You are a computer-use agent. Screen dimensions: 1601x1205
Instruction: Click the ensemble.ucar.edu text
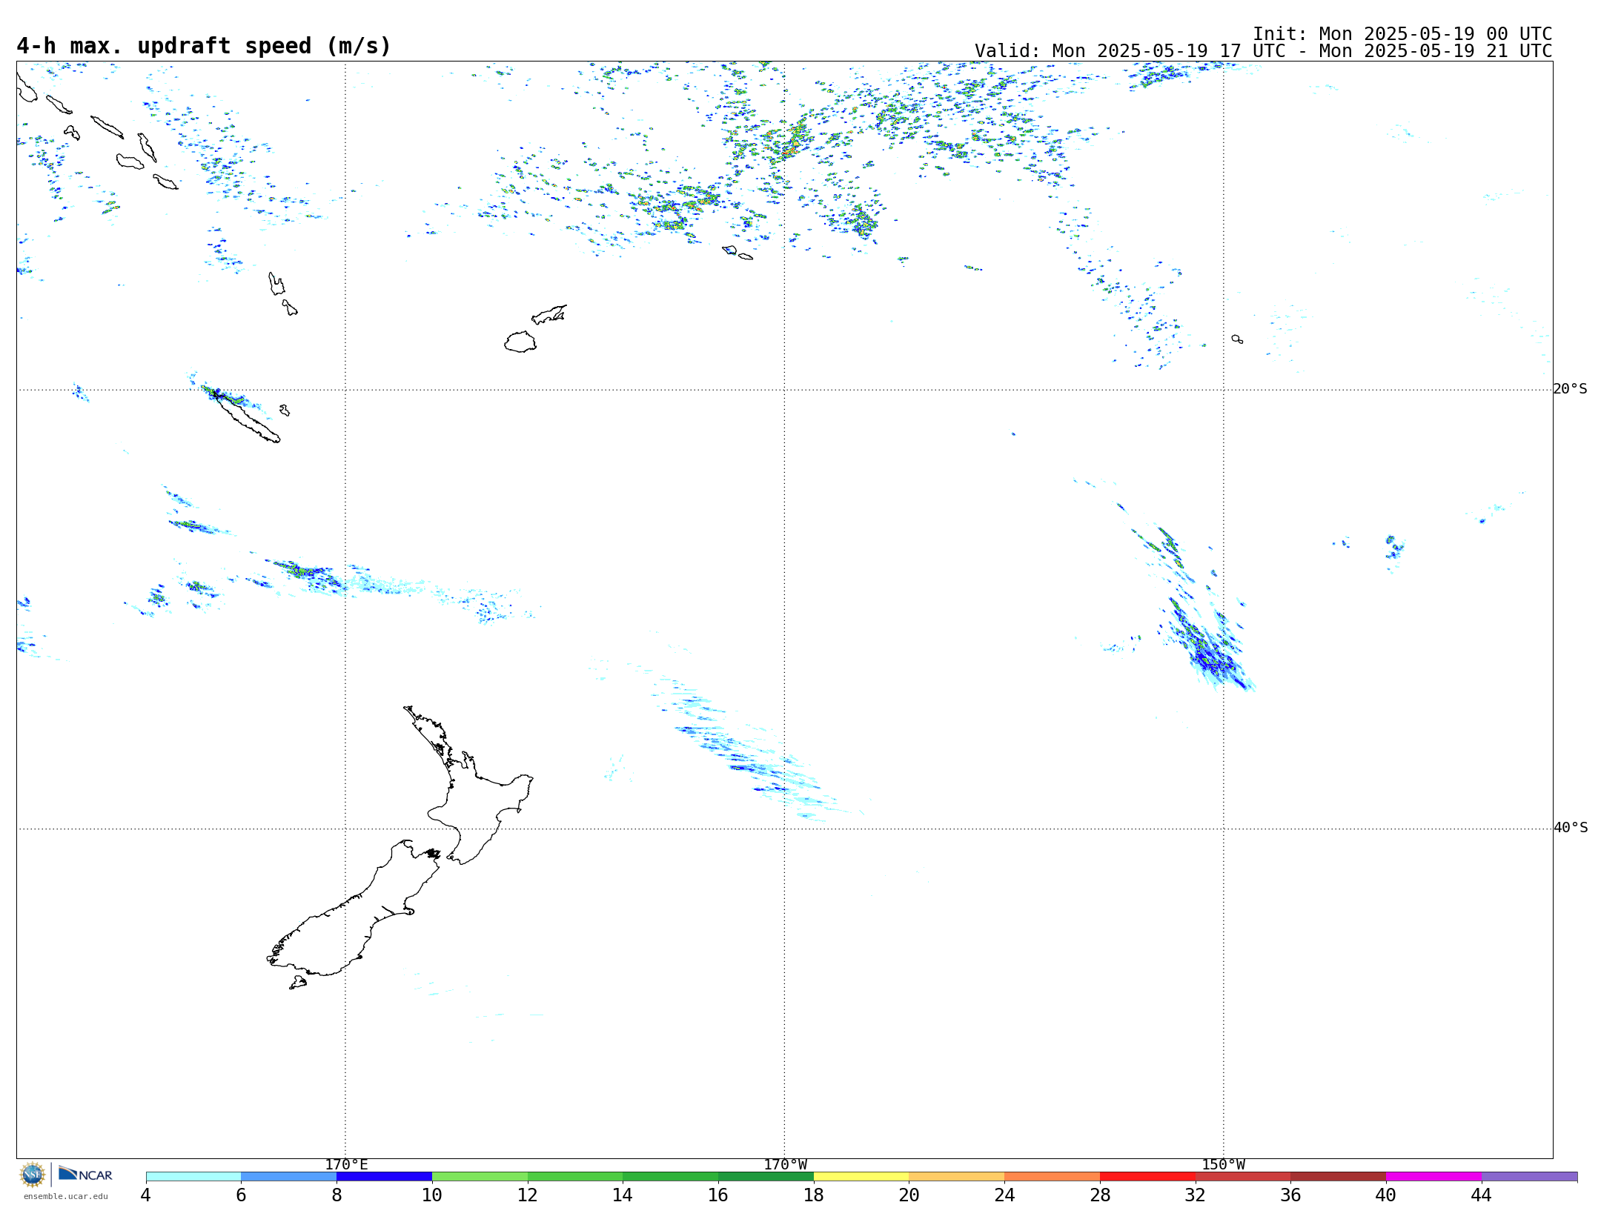tap(66, 1196)
